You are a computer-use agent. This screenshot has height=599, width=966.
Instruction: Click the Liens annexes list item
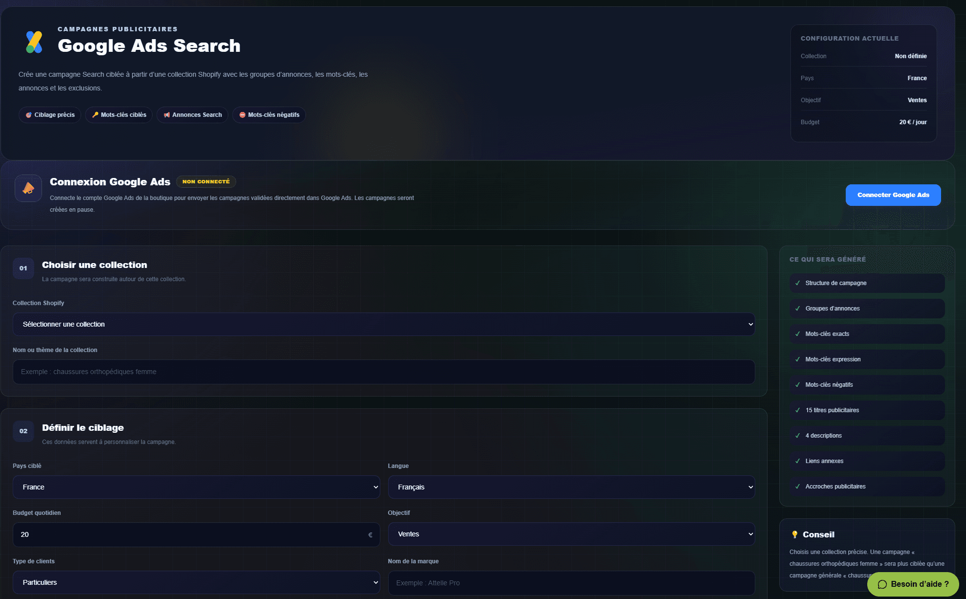[867, 461]
